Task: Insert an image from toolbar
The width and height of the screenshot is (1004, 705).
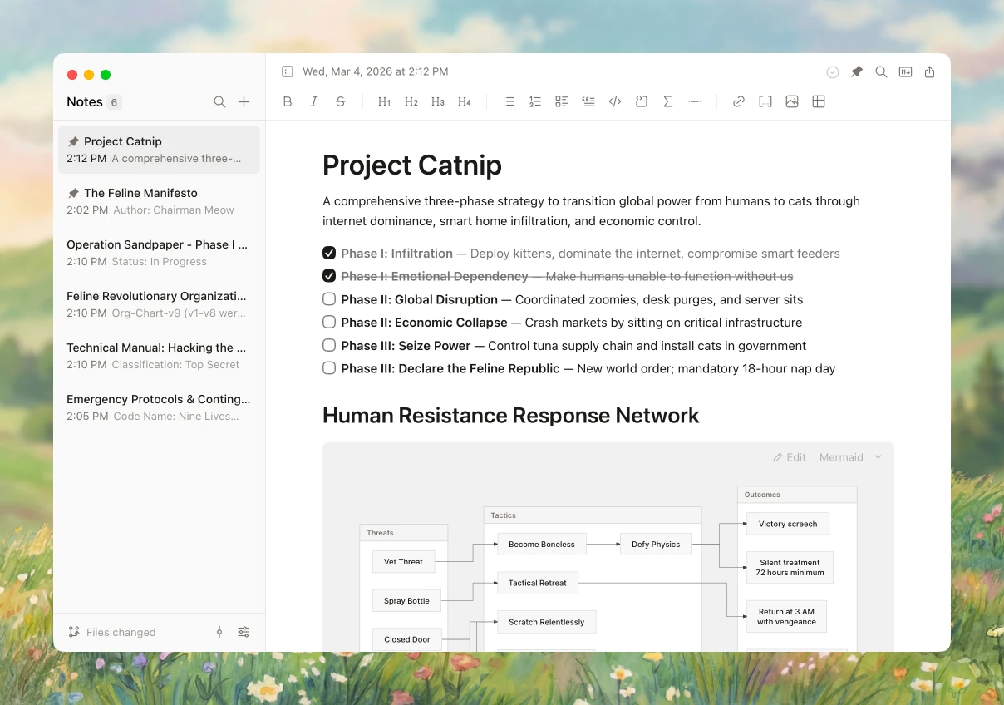Action: 792,101
